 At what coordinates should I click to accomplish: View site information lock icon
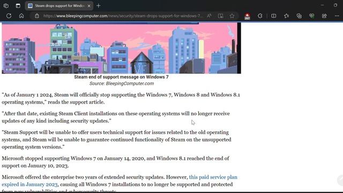click(x=37, y=16)
